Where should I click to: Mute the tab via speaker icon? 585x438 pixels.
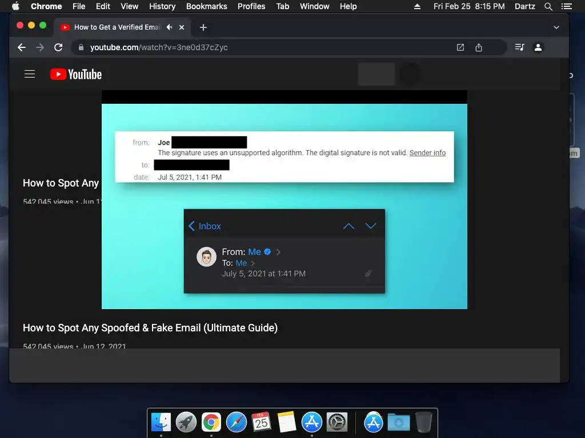pyautogui.click(x=170, y=27)
